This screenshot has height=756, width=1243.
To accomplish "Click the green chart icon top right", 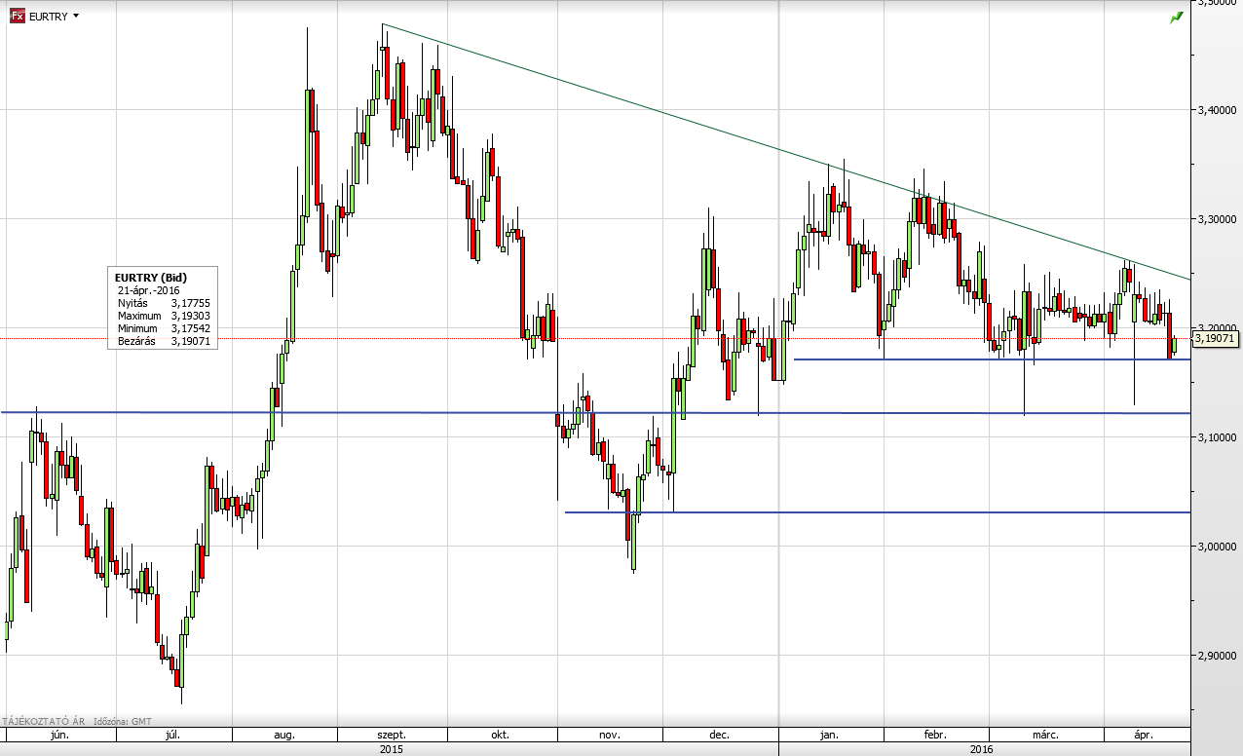I will (1177, 17).
